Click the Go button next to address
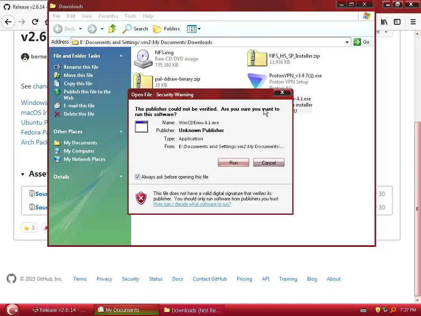Image resolution: width=421 pixels, height=316 pixels. (x=361, y=42)
